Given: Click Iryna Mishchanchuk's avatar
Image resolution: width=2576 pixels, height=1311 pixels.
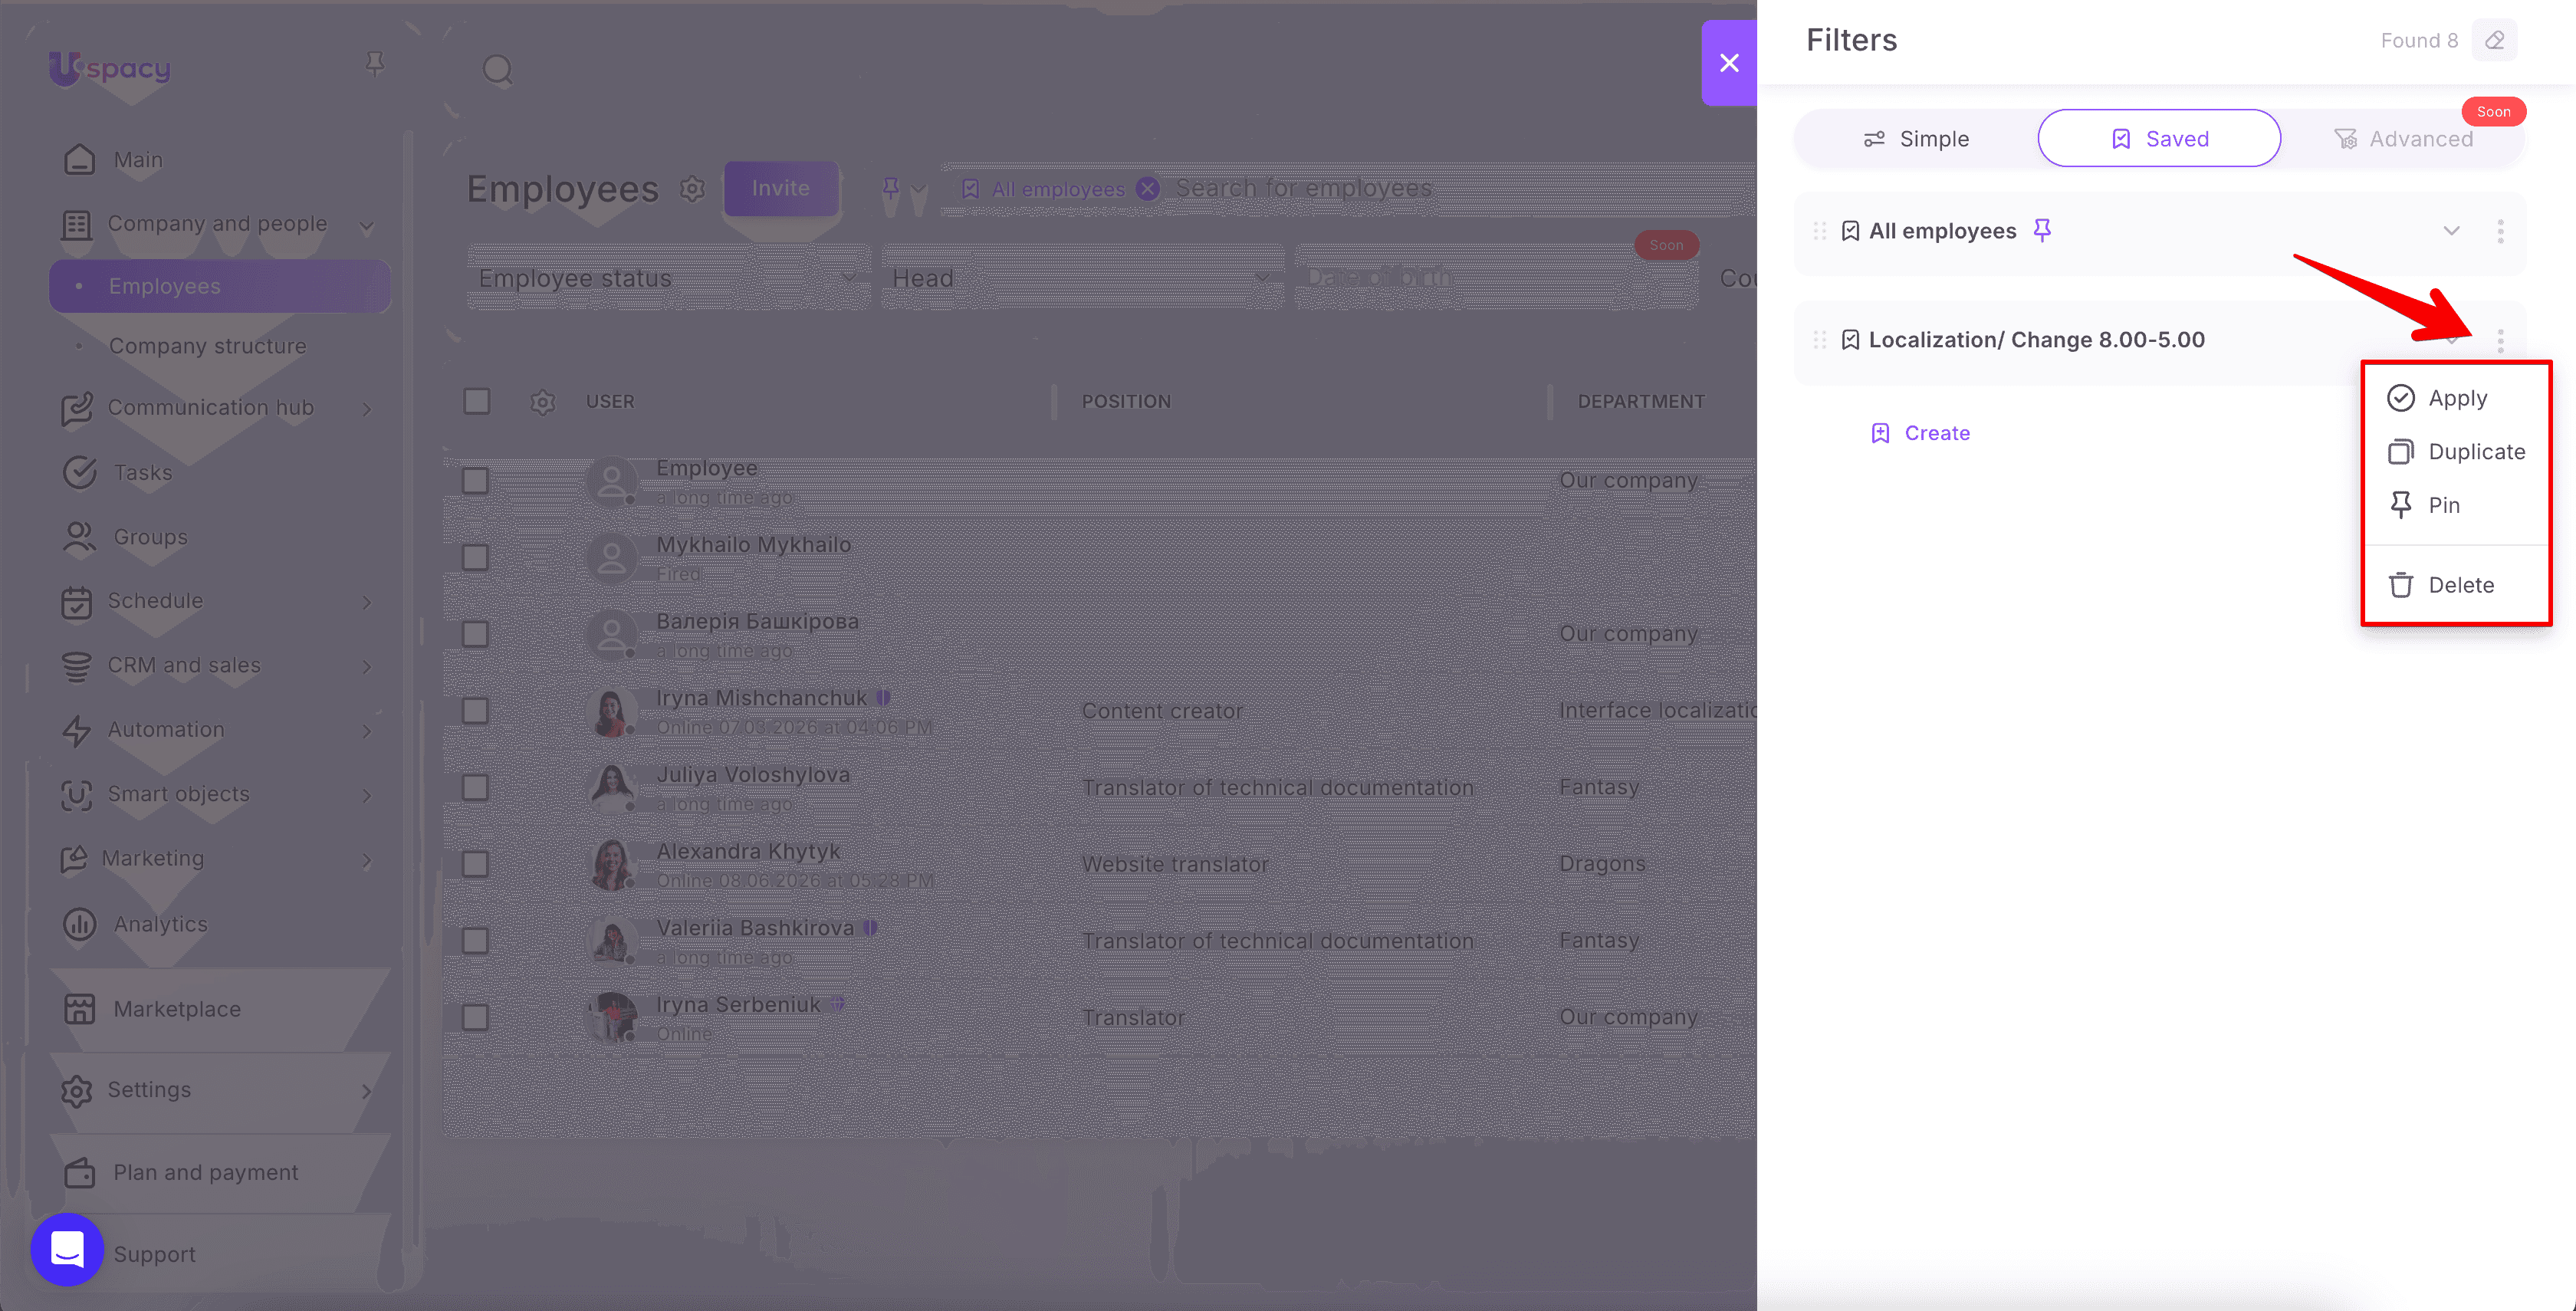Looking at the screenshot, I should (x=611, y=712).
